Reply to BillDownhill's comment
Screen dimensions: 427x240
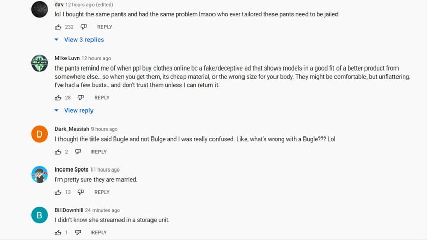coord(99,233)
